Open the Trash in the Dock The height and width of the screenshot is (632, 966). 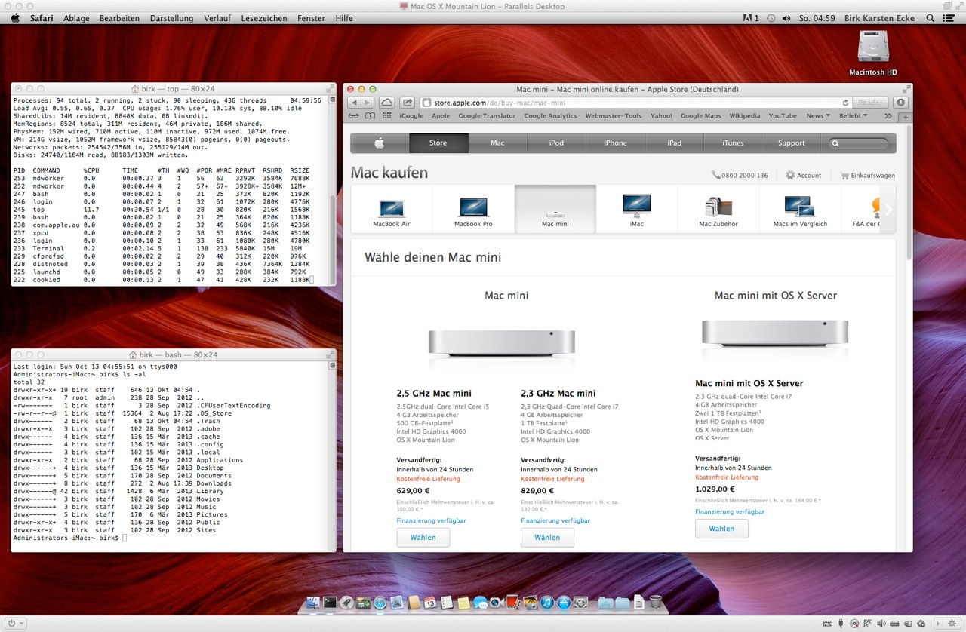point(656,602)
